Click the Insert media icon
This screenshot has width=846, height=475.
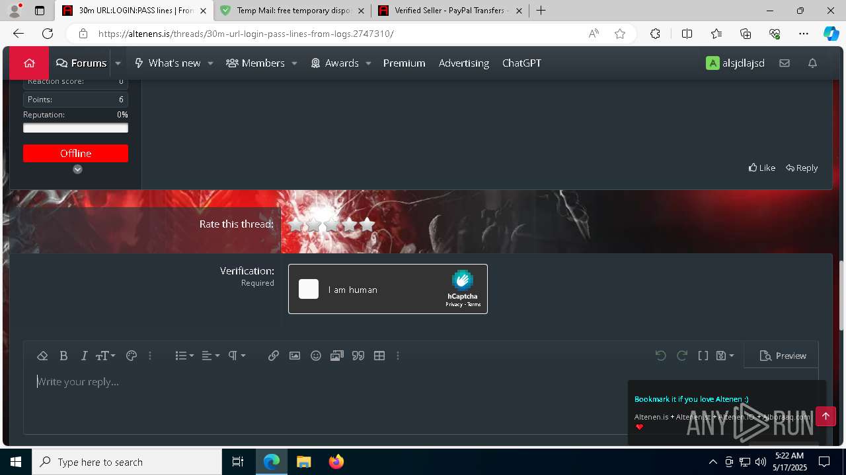pyautogui.click(x=337, y=356)
